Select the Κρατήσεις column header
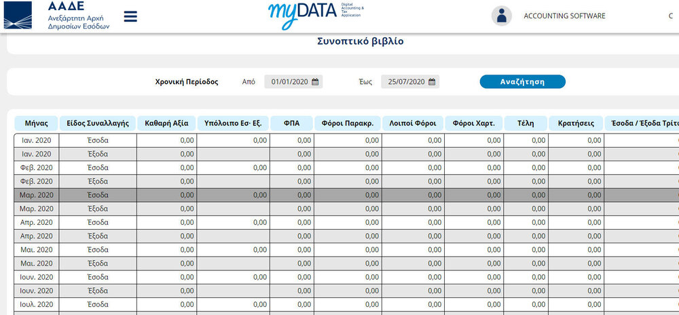This screenshot has width=679, height=315. pos(576,123)
